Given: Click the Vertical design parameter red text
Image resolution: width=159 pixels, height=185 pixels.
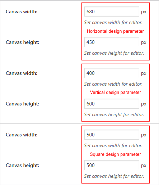Looking at the screenshot, I should 116,92.
